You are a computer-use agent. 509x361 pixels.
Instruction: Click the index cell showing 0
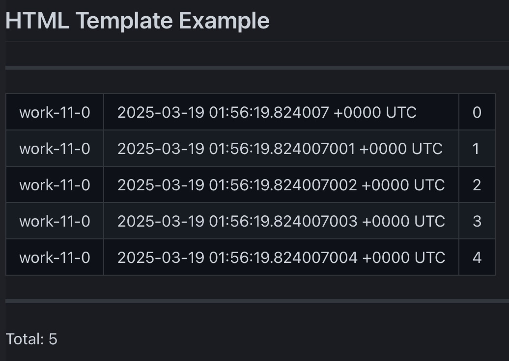477,112
